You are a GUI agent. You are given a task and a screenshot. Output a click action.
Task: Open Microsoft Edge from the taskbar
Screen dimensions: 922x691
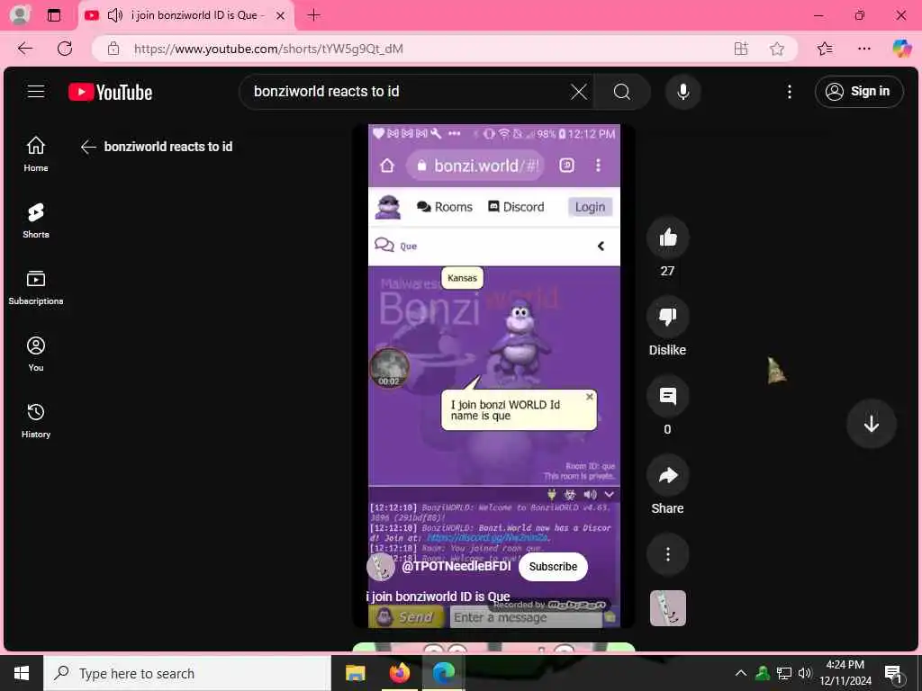(444, 673)
